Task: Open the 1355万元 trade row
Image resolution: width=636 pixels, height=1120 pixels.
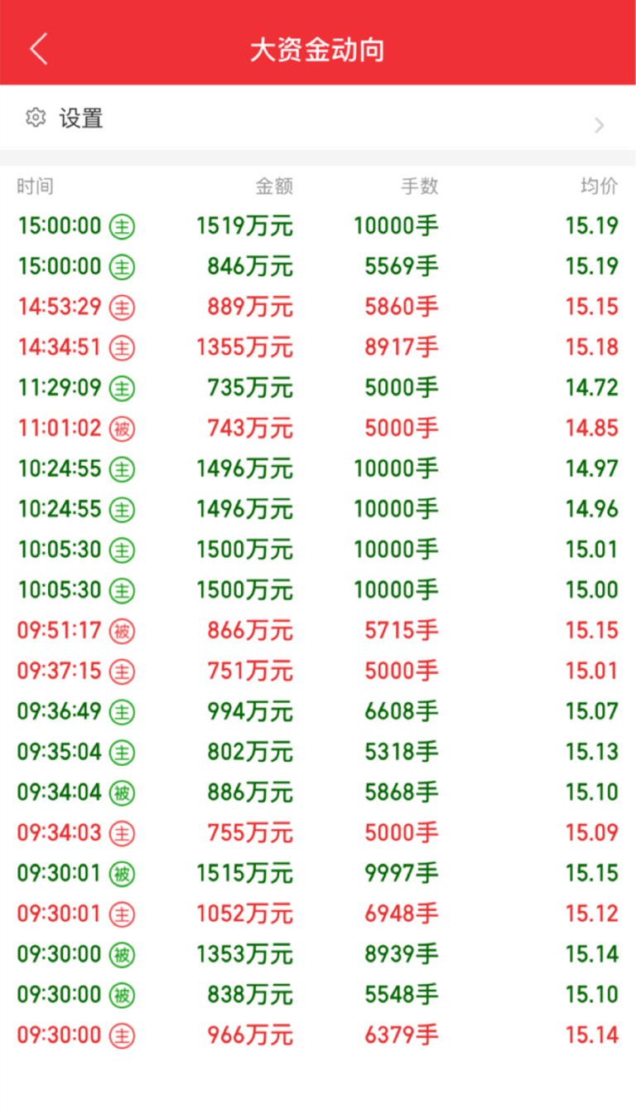Action: [318, 347]
